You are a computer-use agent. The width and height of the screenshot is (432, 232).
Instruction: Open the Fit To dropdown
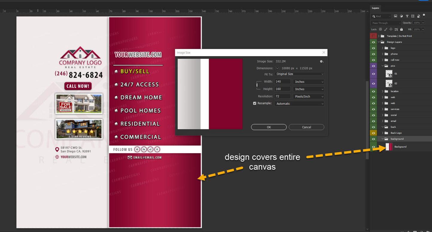[299, 74]
